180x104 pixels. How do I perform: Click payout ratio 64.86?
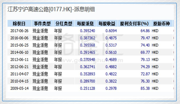(145, 31)
